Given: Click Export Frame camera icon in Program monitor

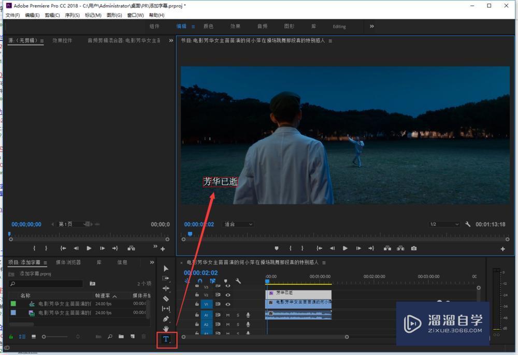Looking at the screenshot, I should 414,248.
